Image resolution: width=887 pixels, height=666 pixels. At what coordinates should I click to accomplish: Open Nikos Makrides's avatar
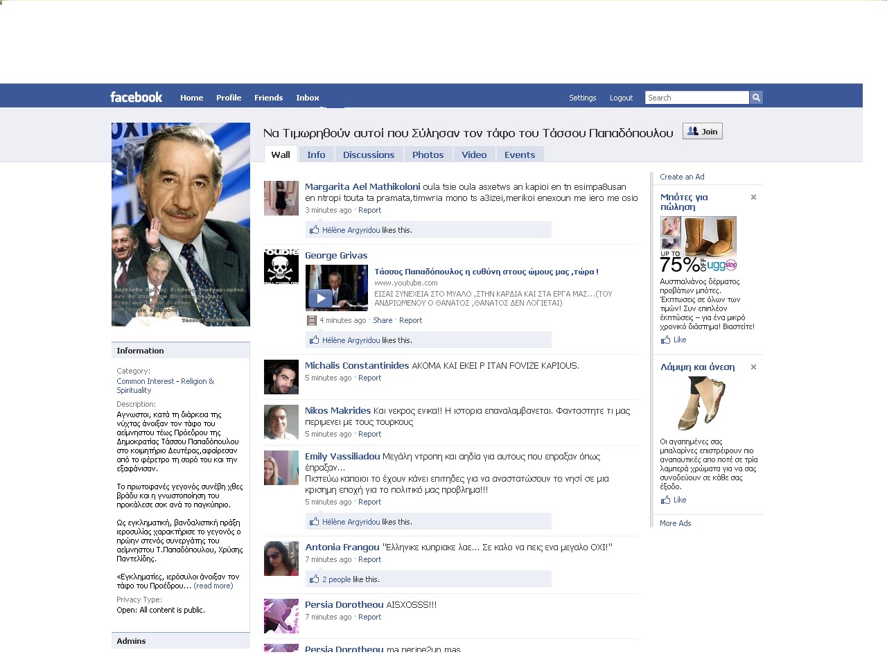pos(281,422)
